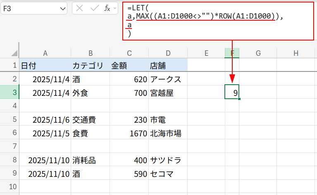The height and width of the screenshot is (195, 317).
Task: Click cell サツドラ
Action: pyautogui.click(x=168, y=159)
